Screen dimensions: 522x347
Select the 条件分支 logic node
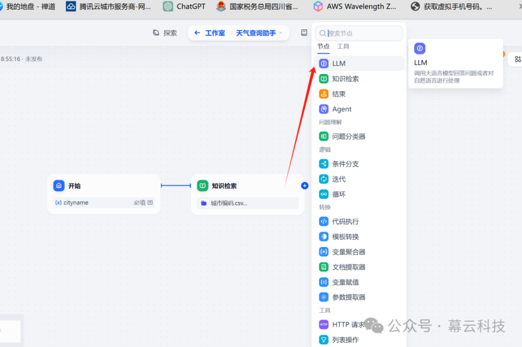343,164
